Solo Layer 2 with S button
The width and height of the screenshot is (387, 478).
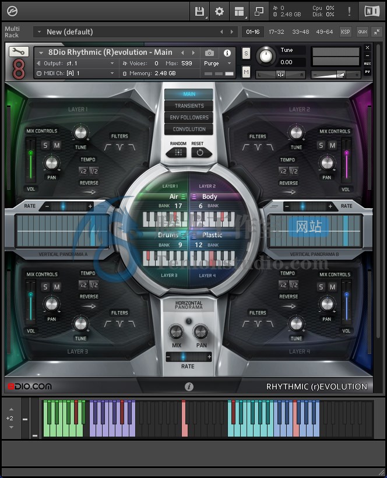(x=321, y=145)
